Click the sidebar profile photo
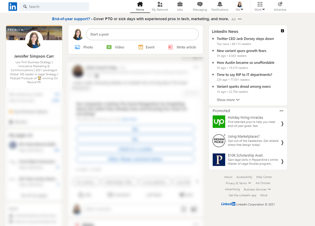Screen dimensions: 315x226 point(34,39)
